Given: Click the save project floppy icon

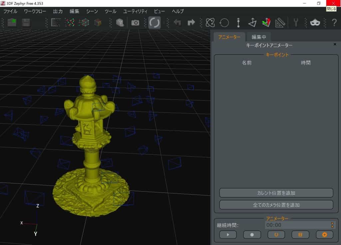Looking at the screenshot, I should [x=26, y=22].
